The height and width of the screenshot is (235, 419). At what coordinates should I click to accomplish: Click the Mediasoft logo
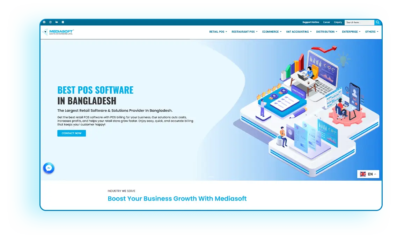tap(58, 32)
